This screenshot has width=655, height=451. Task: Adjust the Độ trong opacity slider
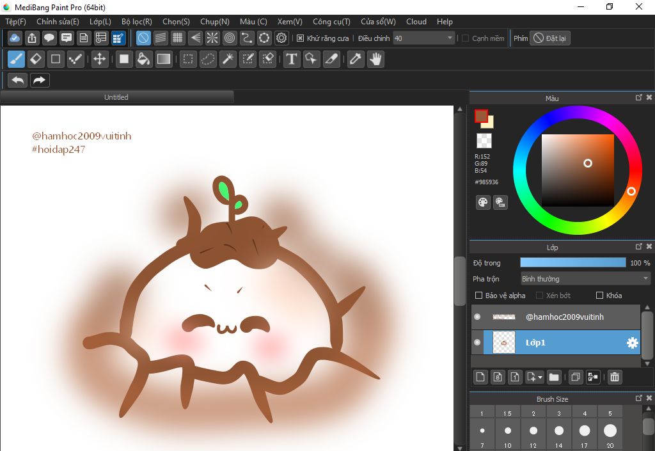pos(572,263)
